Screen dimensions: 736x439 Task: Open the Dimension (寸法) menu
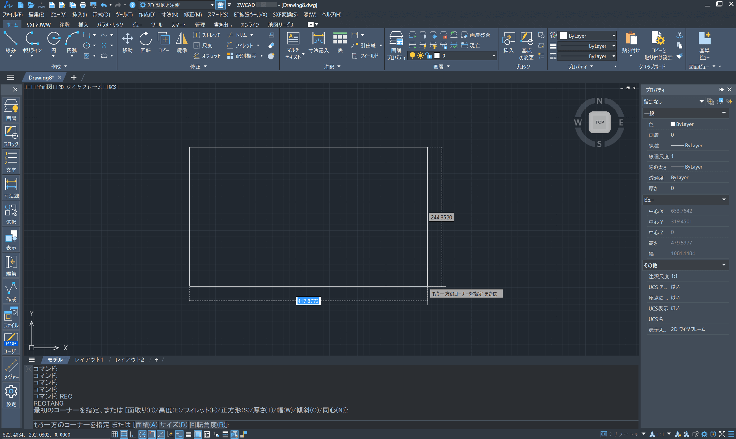point(170,15)
